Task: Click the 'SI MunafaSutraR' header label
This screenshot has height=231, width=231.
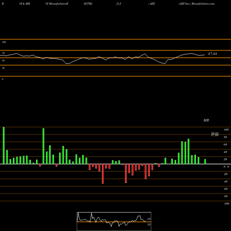Action: [x=57, y=4]
